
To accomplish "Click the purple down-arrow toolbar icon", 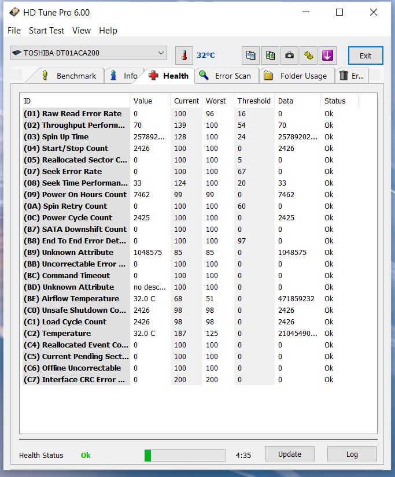I will click(x=328, y=56).
